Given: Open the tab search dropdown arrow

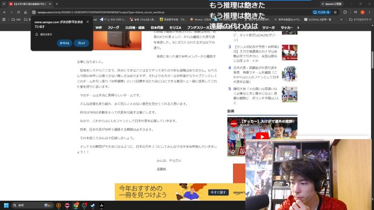Looking at the screenshot, I should [4, 4].
